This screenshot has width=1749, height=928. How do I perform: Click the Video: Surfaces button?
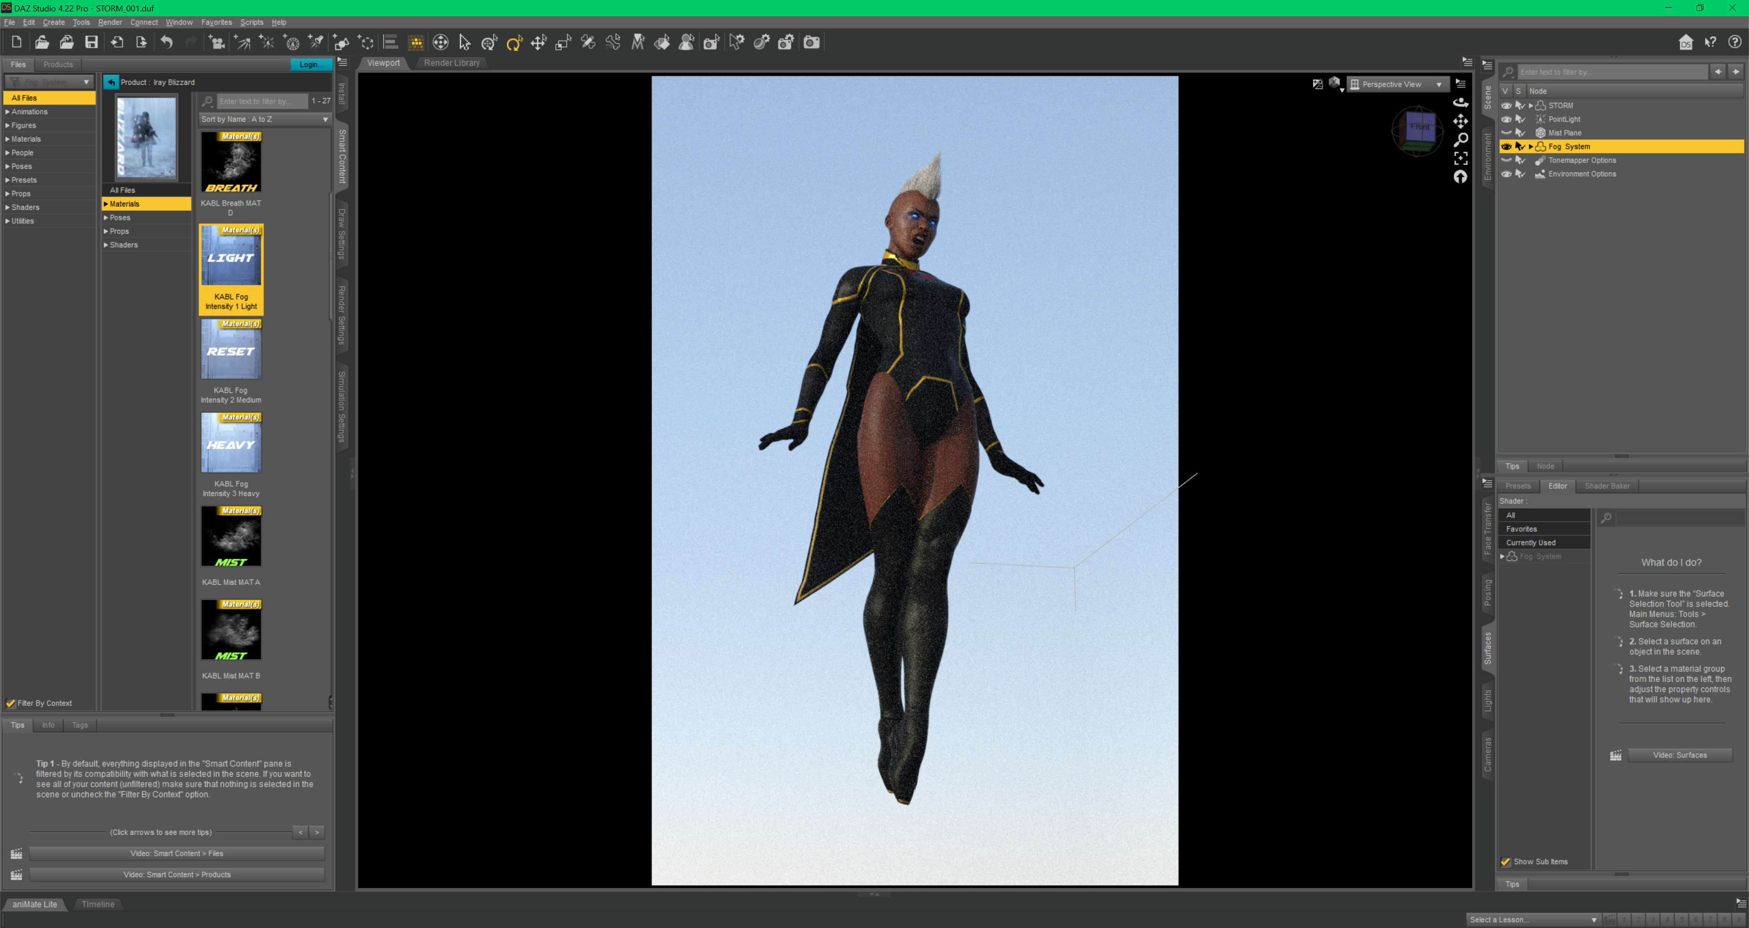pyautogui.click(x=1679, y=755)
